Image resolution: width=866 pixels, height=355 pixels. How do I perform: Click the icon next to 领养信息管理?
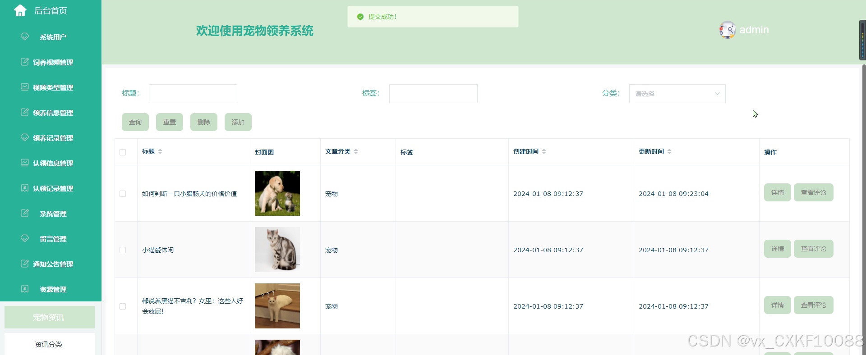tap(25, 112)
